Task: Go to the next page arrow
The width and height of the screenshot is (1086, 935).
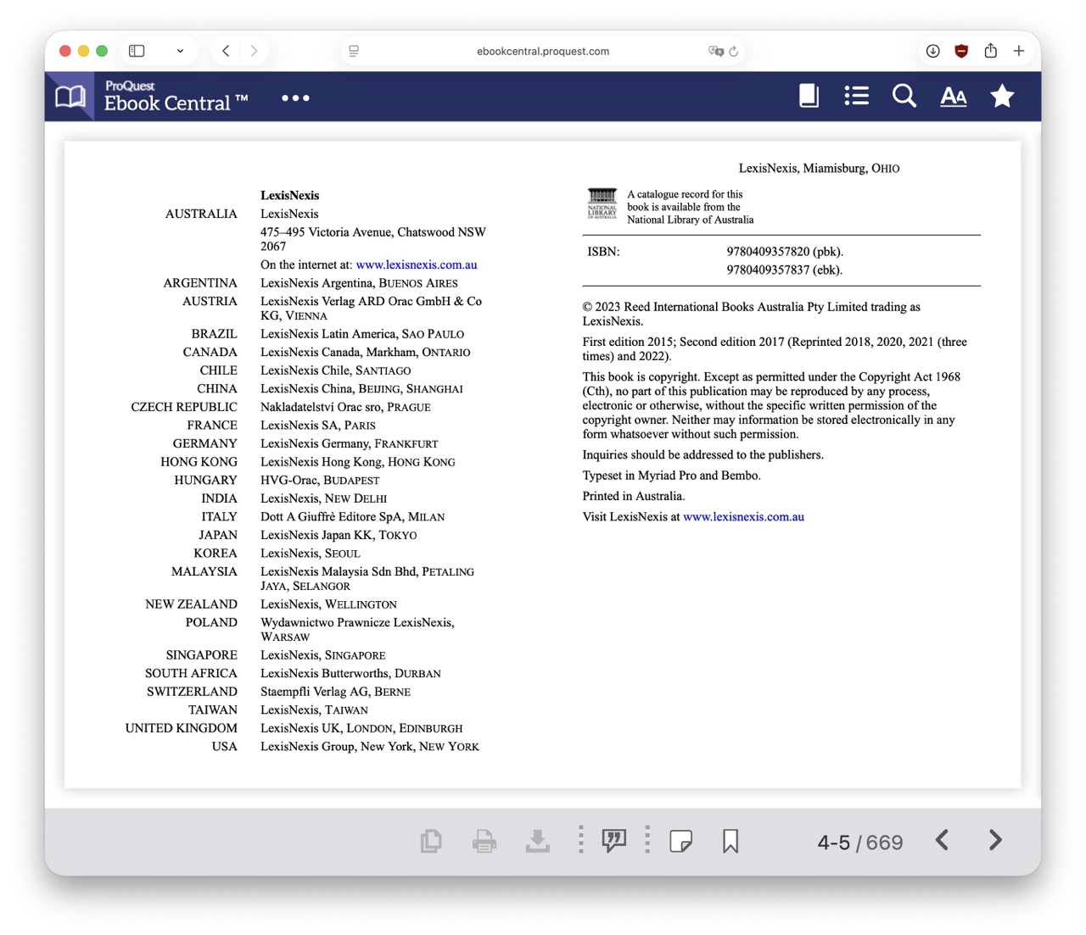Action: pos(995,840)
